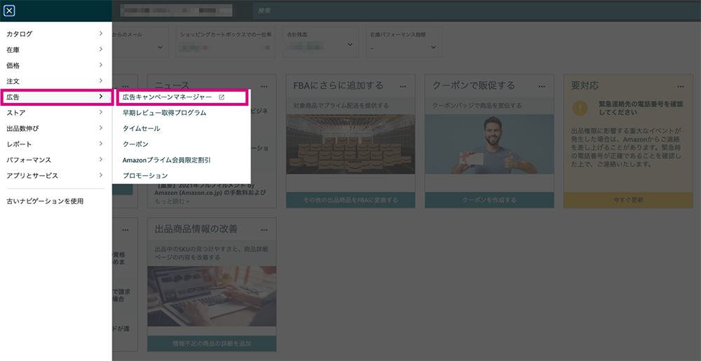Open the アプリとサービス menu item

55,175
